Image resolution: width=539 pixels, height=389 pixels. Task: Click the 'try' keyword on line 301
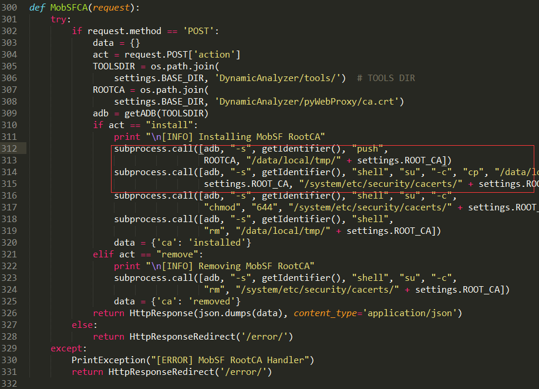pos(59,19)
